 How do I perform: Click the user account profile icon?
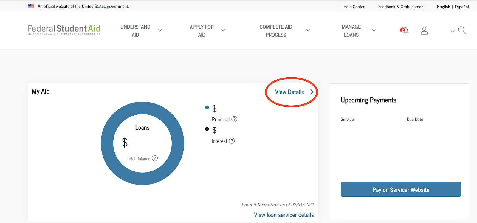pyautogui.click(x=424, y=31)
